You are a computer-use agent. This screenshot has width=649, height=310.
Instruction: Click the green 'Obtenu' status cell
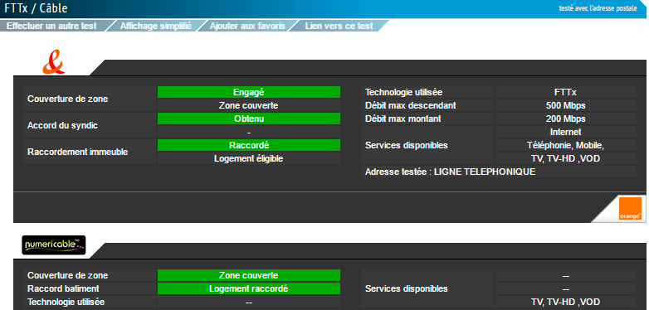pos(249,119)
